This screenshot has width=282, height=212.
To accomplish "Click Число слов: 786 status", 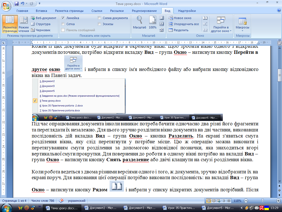I will point(43,201).
